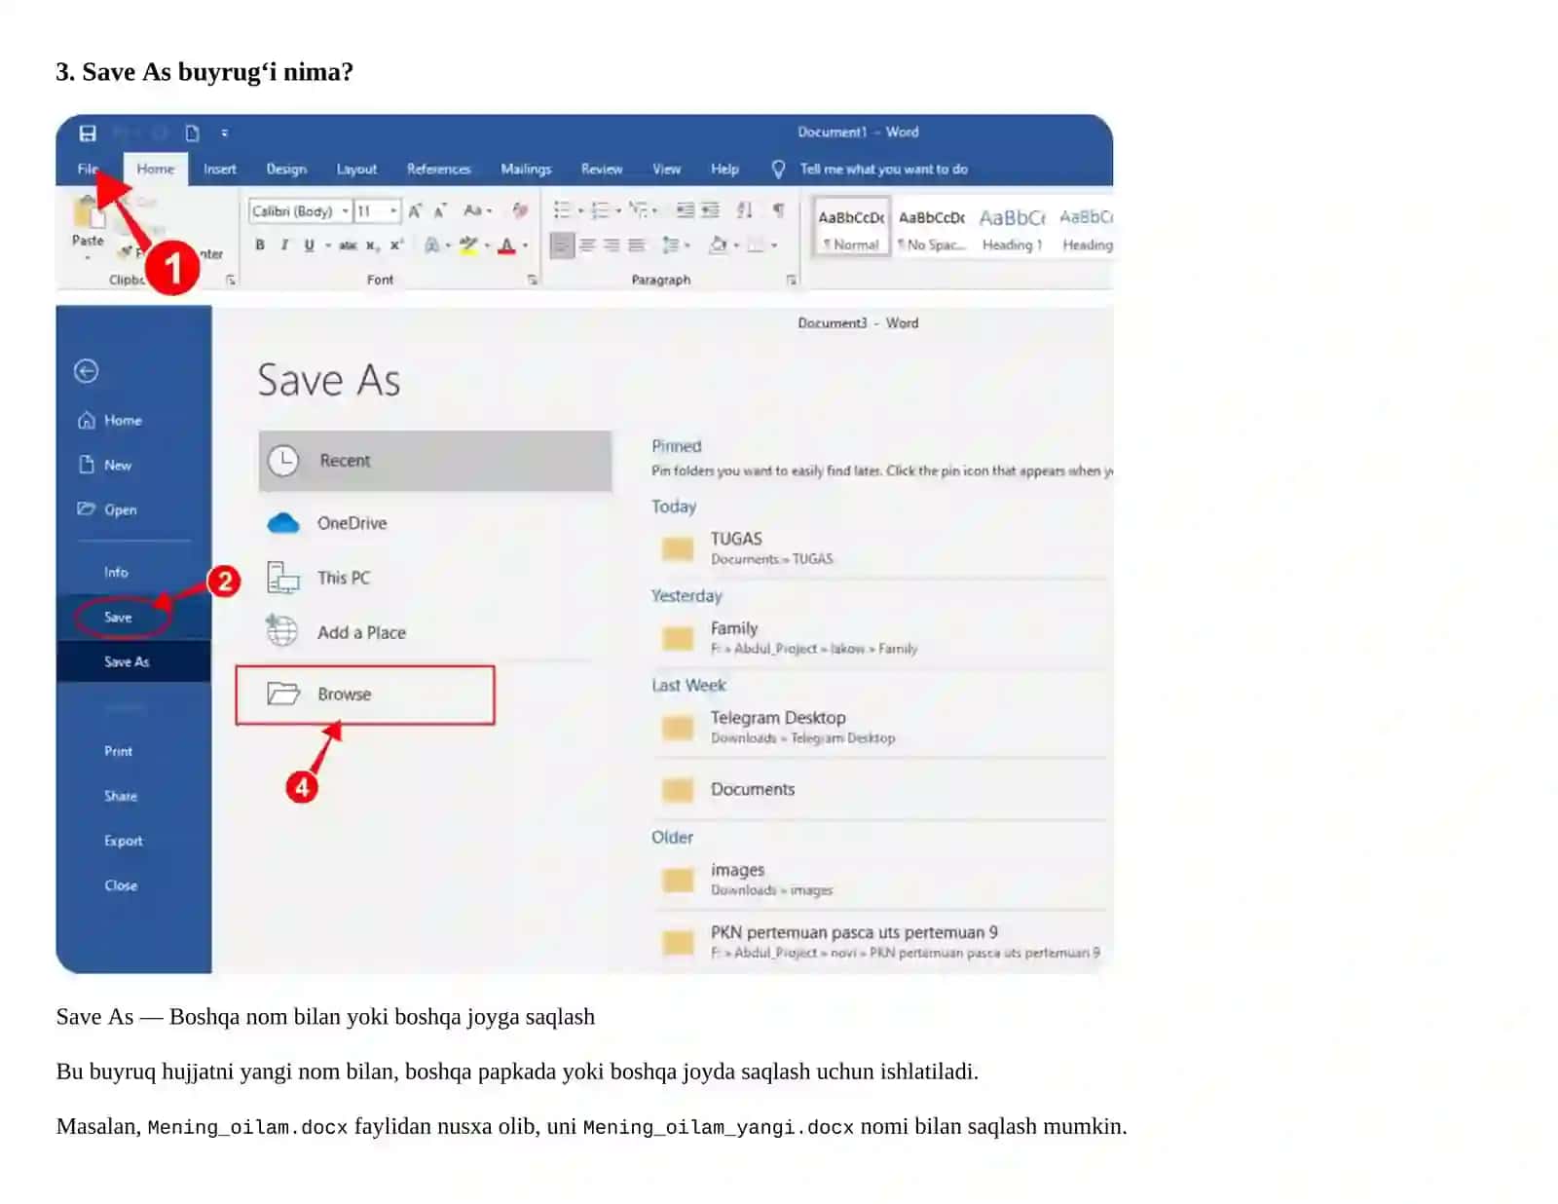The image size is (1558, 1204).
Task: Select This PC location icon
Action: pos(283,578)
